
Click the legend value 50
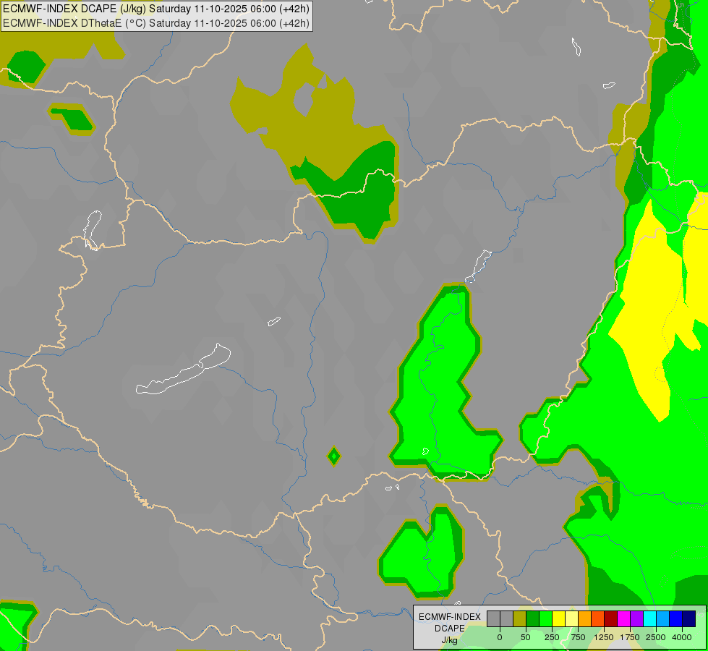[x=526, y=637]
